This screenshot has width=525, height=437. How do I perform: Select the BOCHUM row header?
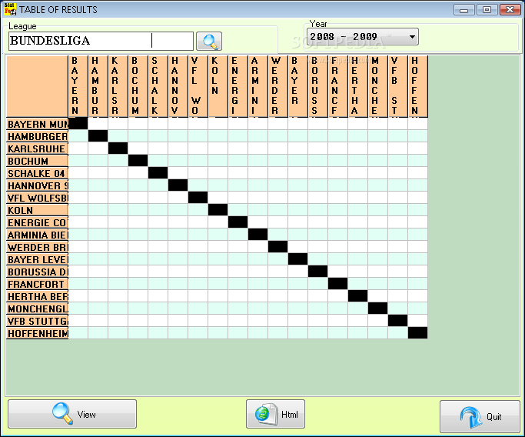coord(37,161)
